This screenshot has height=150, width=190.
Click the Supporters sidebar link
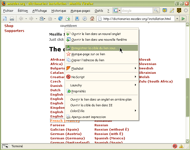click(14, 31)
